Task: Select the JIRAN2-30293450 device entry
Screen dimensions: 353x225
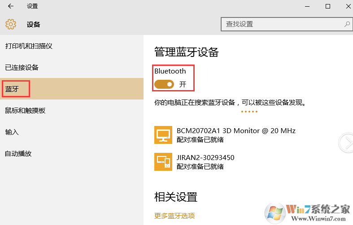Action: tap(205, 162)
